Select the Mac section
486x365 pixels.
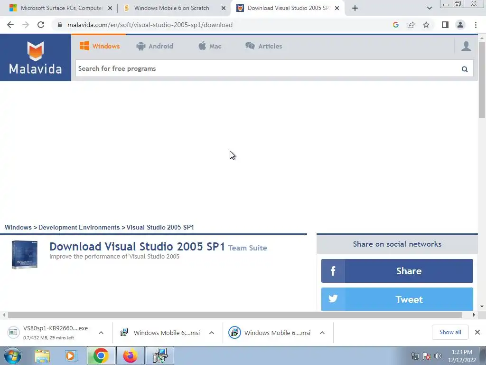pyautogui.click(x=210, y=46)
